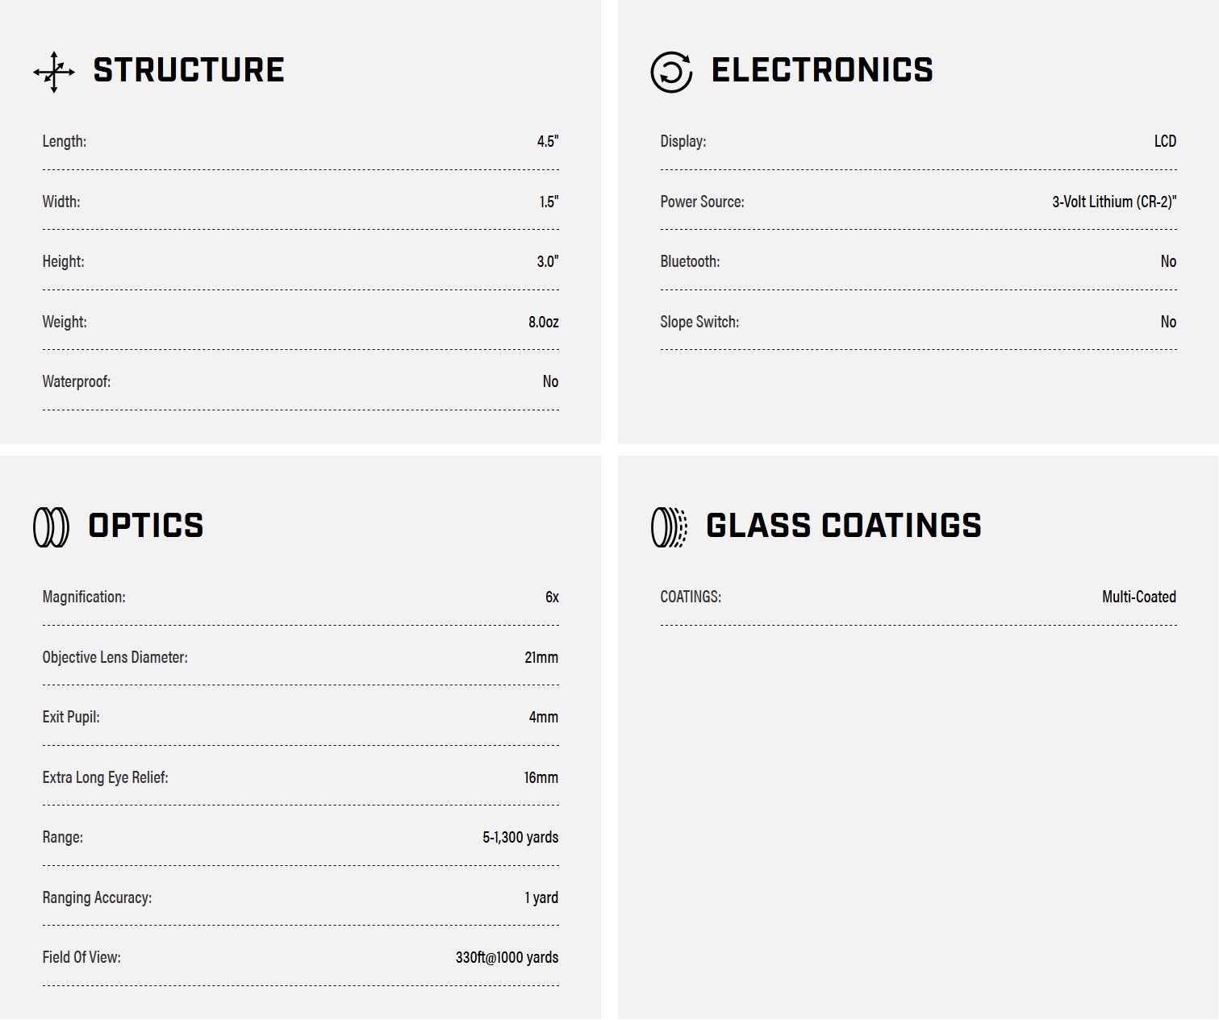Click the Glass Coatings layered lens icon
This screenshot has width=1219, height=1020.
click(x=669, y=527)
